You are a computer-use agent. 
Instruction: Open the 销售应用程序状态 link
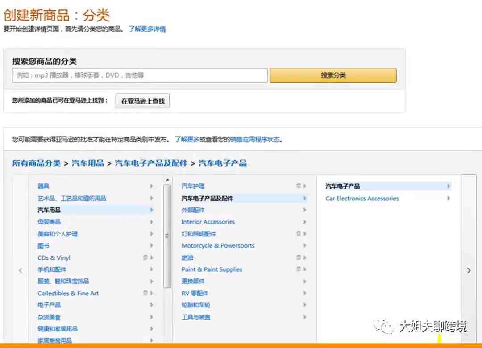255,139
